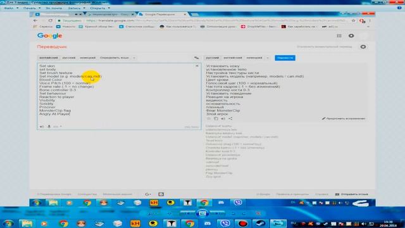
Task: Click Отправить отзыв feedback link
Action: pyautogui.click(x=352, y=194)
